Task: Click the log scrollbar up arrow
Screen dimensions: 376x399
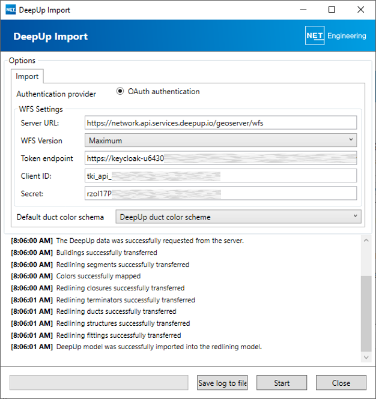Action: (x=366, y=241)
